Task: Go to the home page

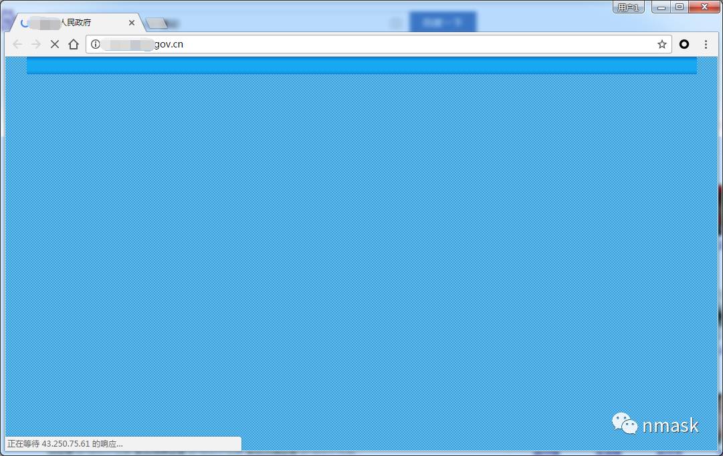Action: click(x=74, y=45)
